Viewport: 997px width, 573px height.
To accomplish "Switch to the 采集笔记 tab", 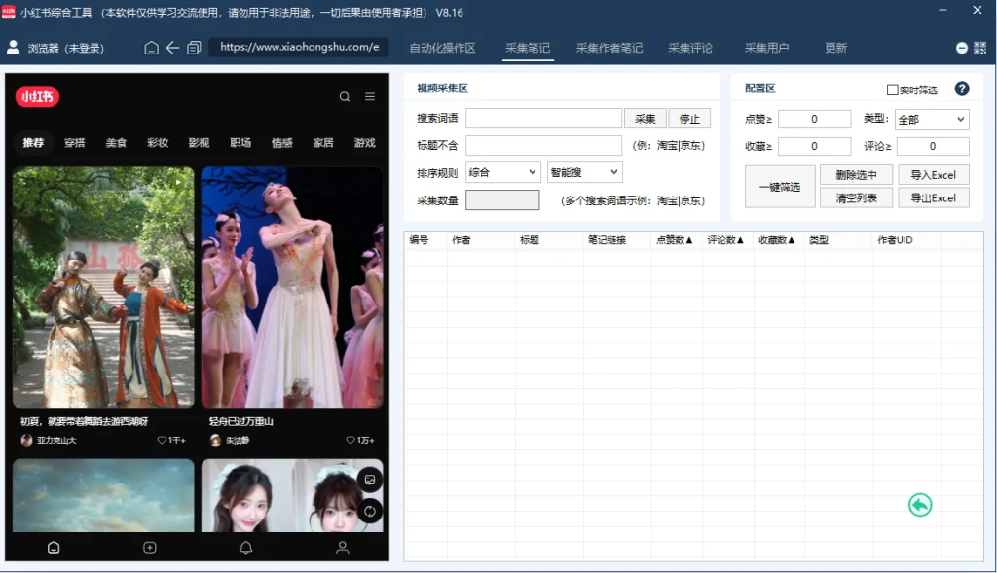I will 528,48.
